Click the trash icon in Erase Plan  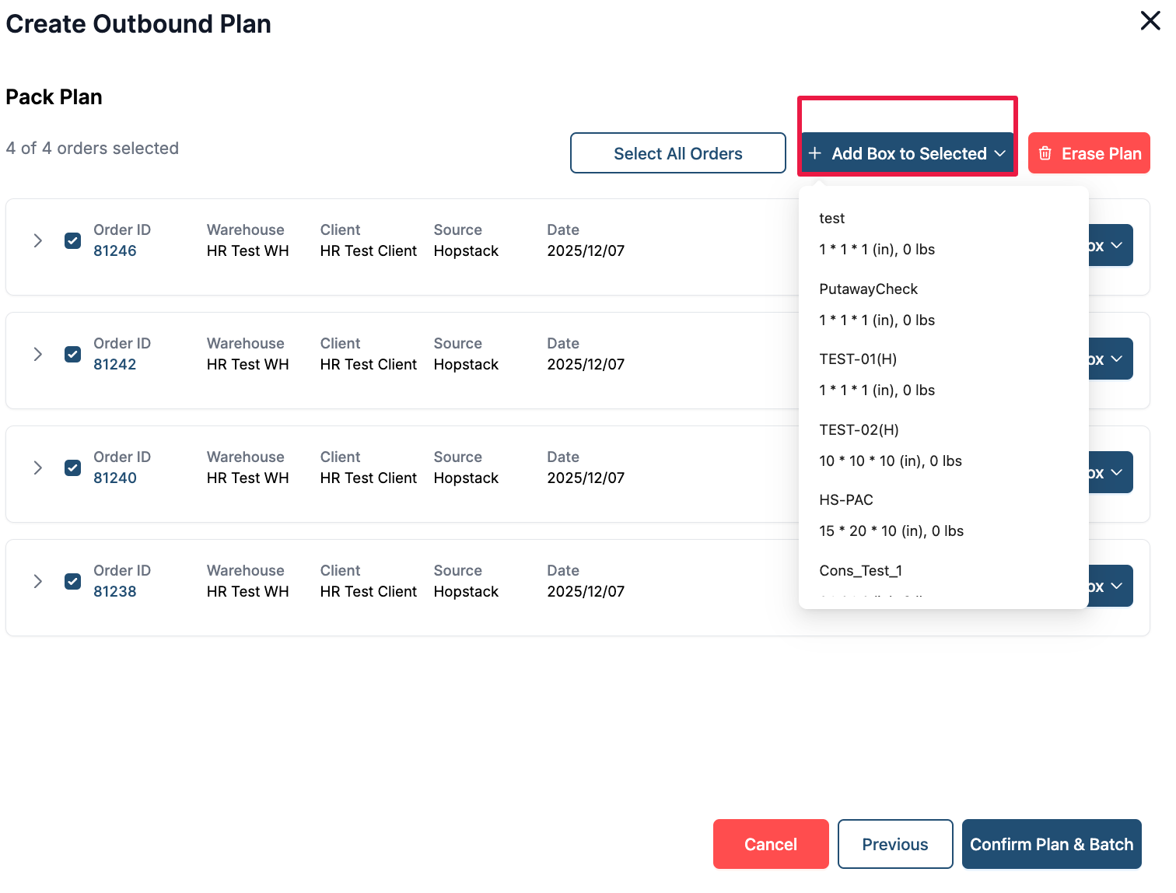click(x=1045, y=153)
